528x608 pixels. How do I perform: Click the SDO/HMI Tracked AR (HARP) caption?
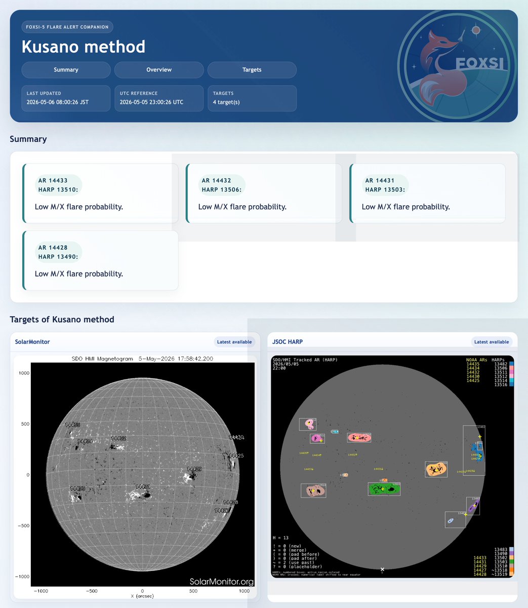[305, 360]
